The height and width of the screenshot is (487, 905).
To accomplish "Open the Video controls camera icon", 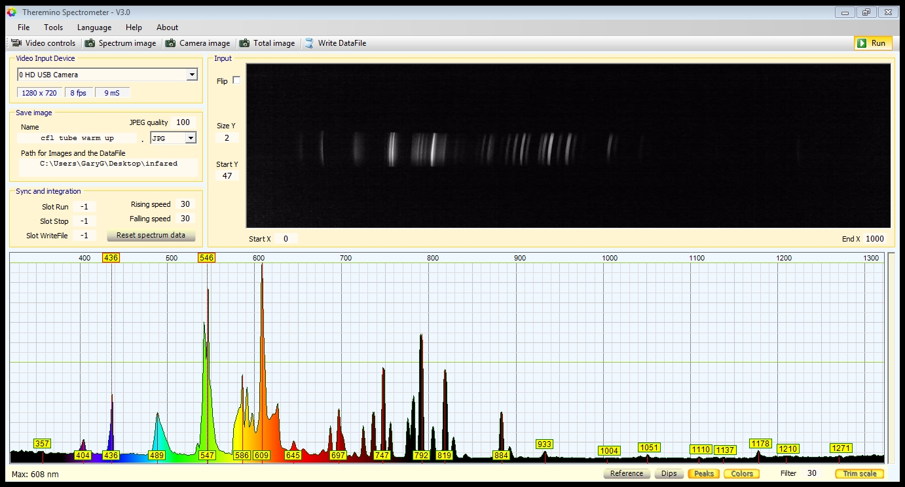I will (17, 43).
